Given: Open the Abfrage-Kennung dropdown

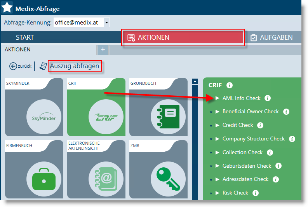Looking at the screenshot, I should pyautogui.click(x=107, y=23).
